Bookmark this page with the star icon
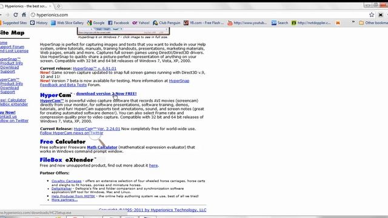Screen dimensions: 388x218 pyautogui.click(x=372, y=15)
